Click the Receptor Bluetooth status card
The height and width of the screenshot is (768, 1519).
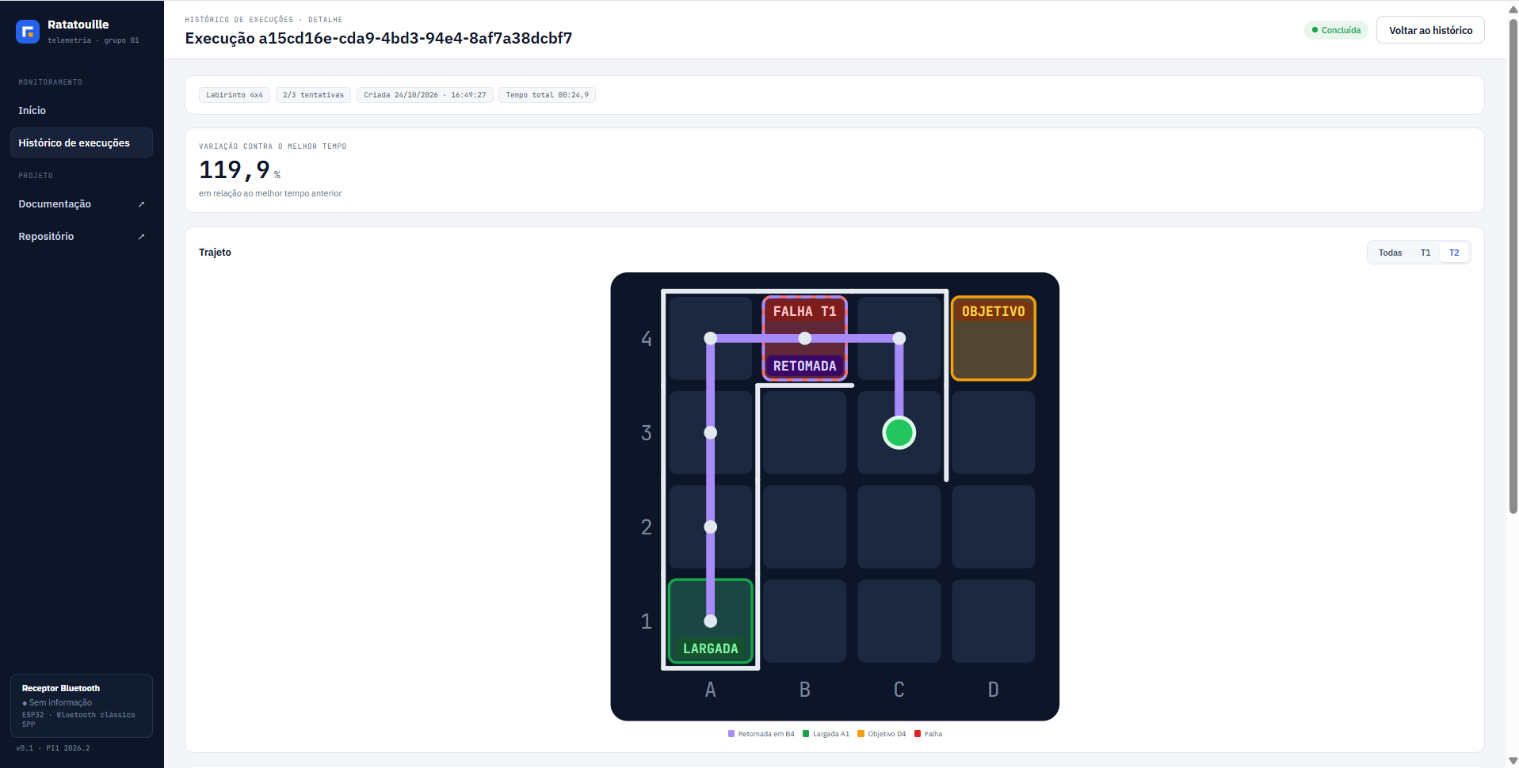(81, 705)
